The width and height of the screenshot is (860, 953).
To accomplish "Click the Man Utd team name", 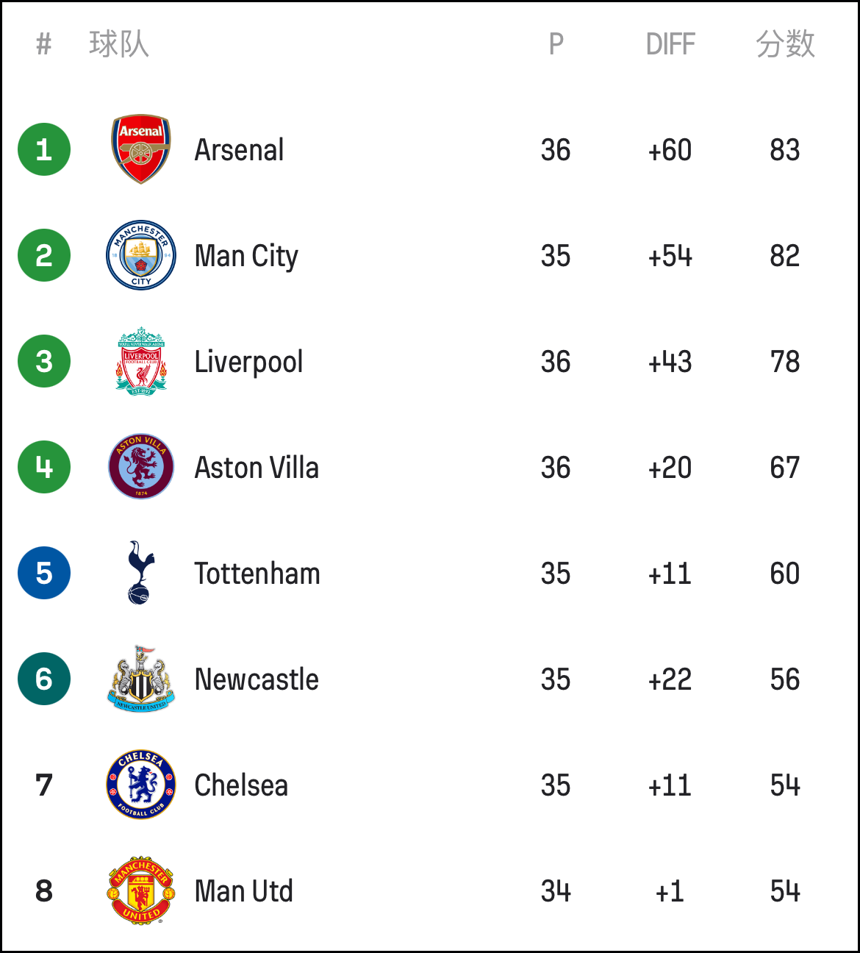I will 244,891.
